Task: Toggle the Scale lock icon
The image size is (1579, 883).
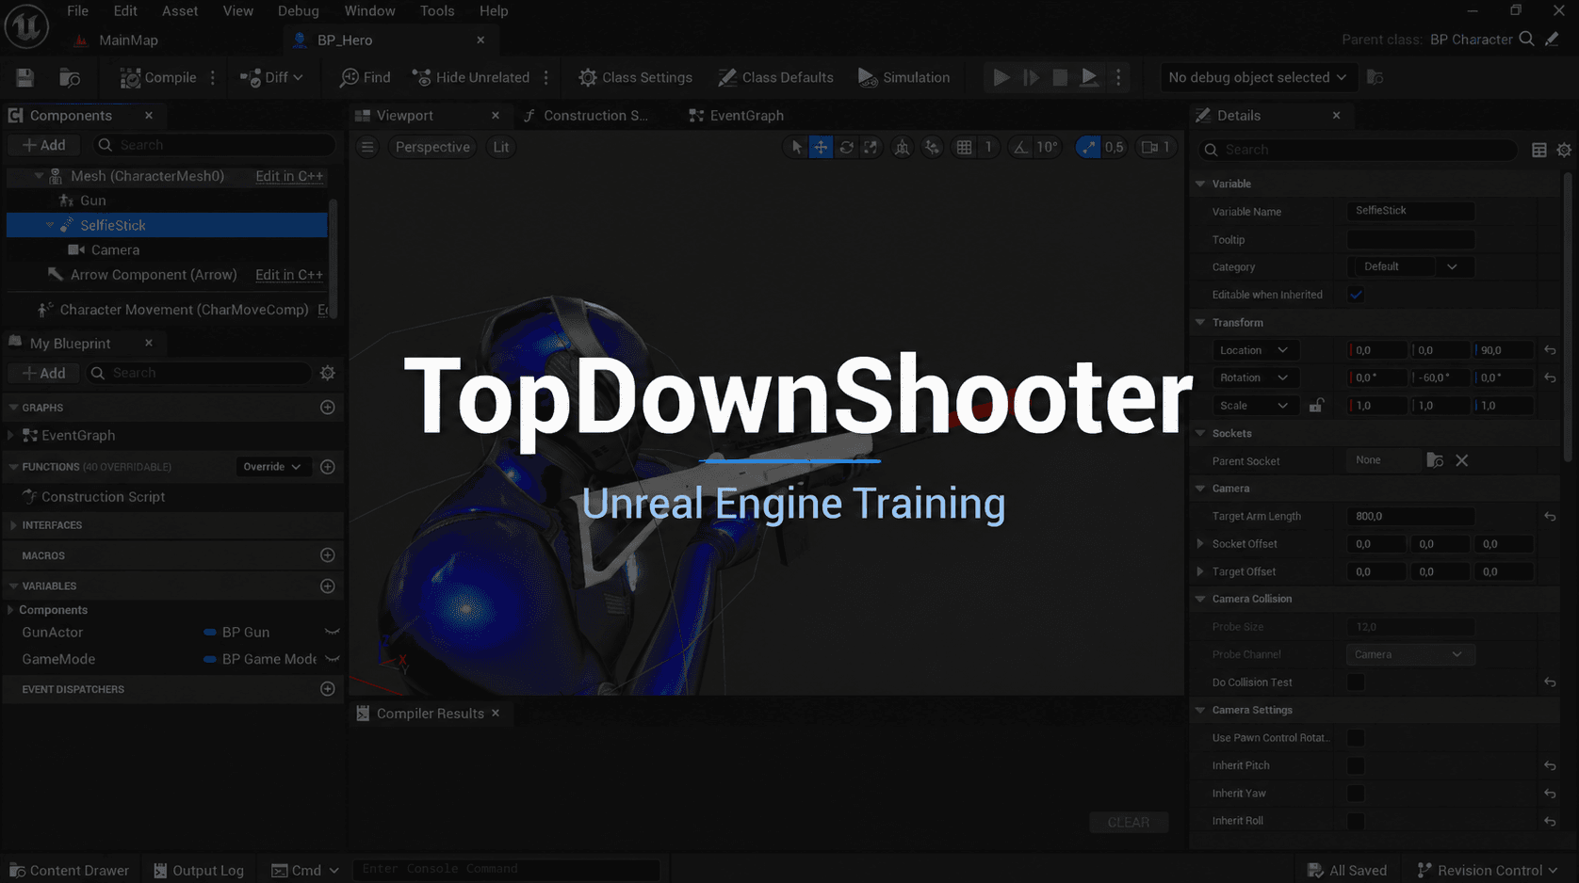Action: [x=1316, y=406]
